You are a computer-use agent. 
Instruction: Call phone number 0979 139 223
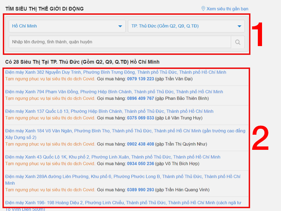[140, 79]
